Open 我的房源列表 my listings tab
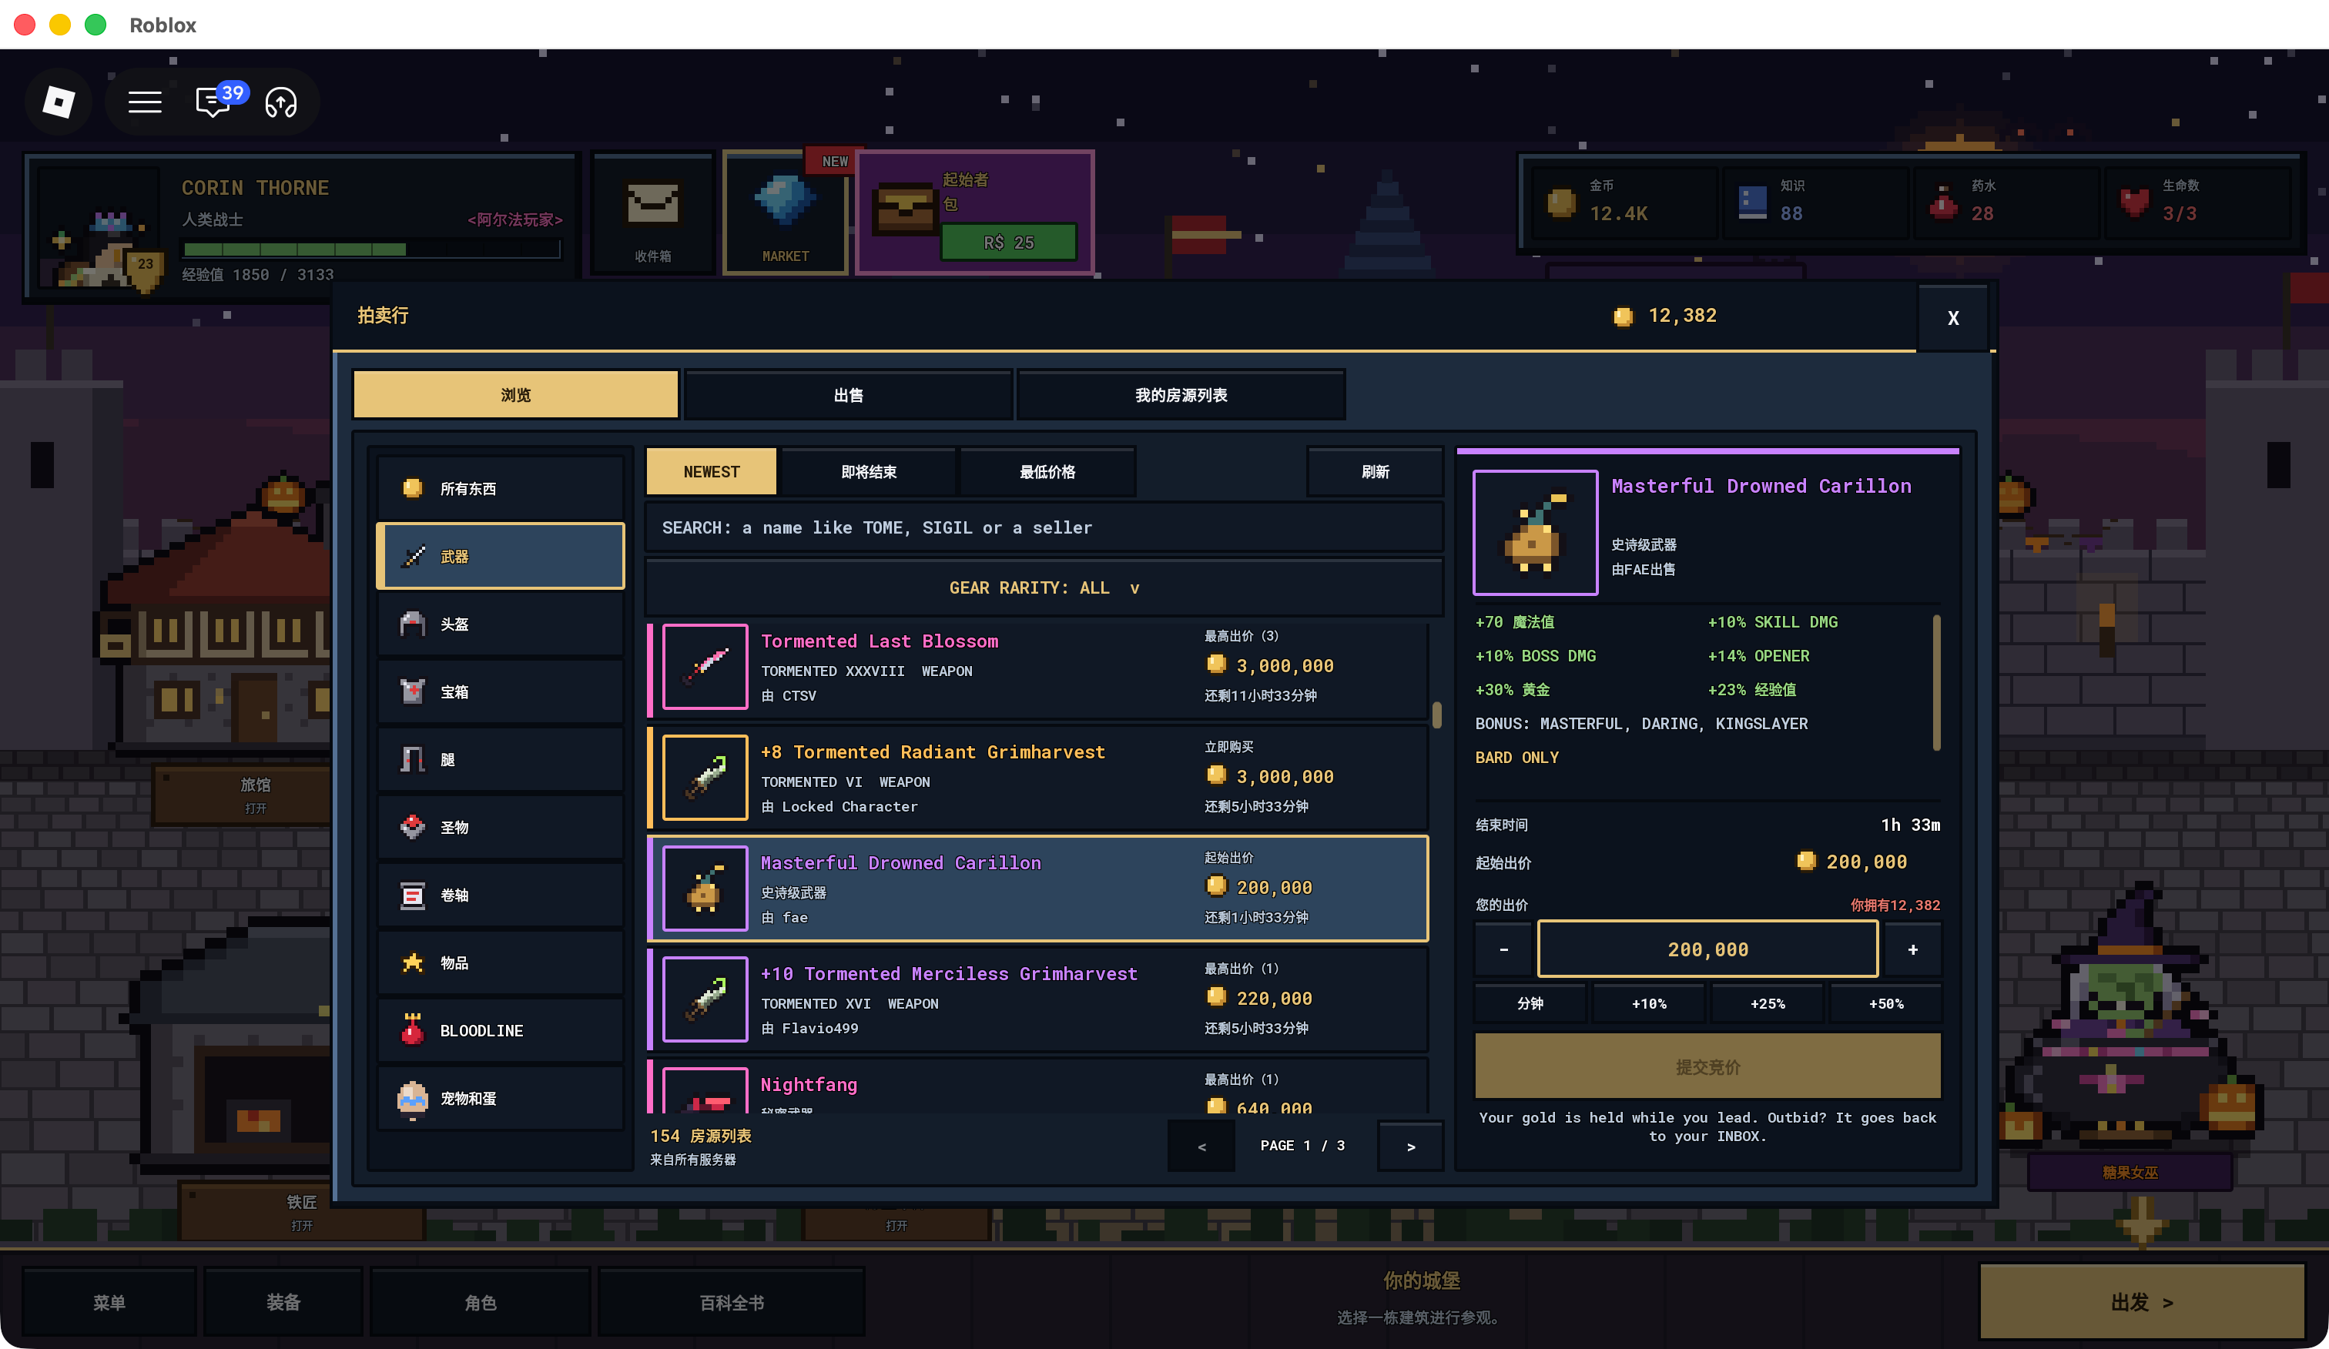2329x1349 pixels. pos(1180,394)
